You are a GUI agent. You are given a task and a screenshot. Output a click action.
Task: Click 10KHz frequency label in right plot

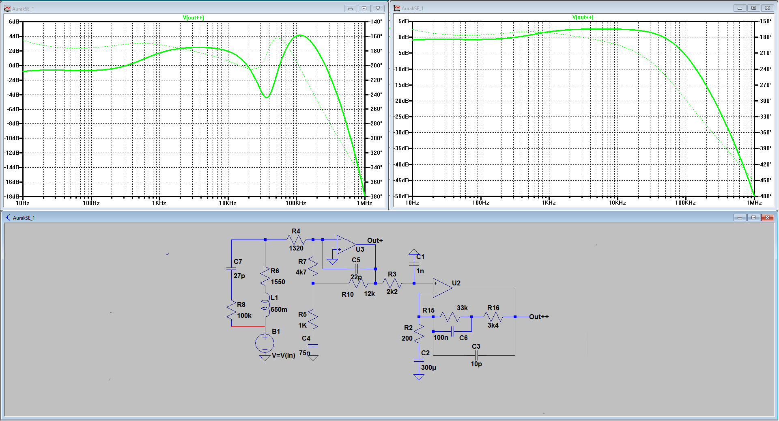[617, 203]
